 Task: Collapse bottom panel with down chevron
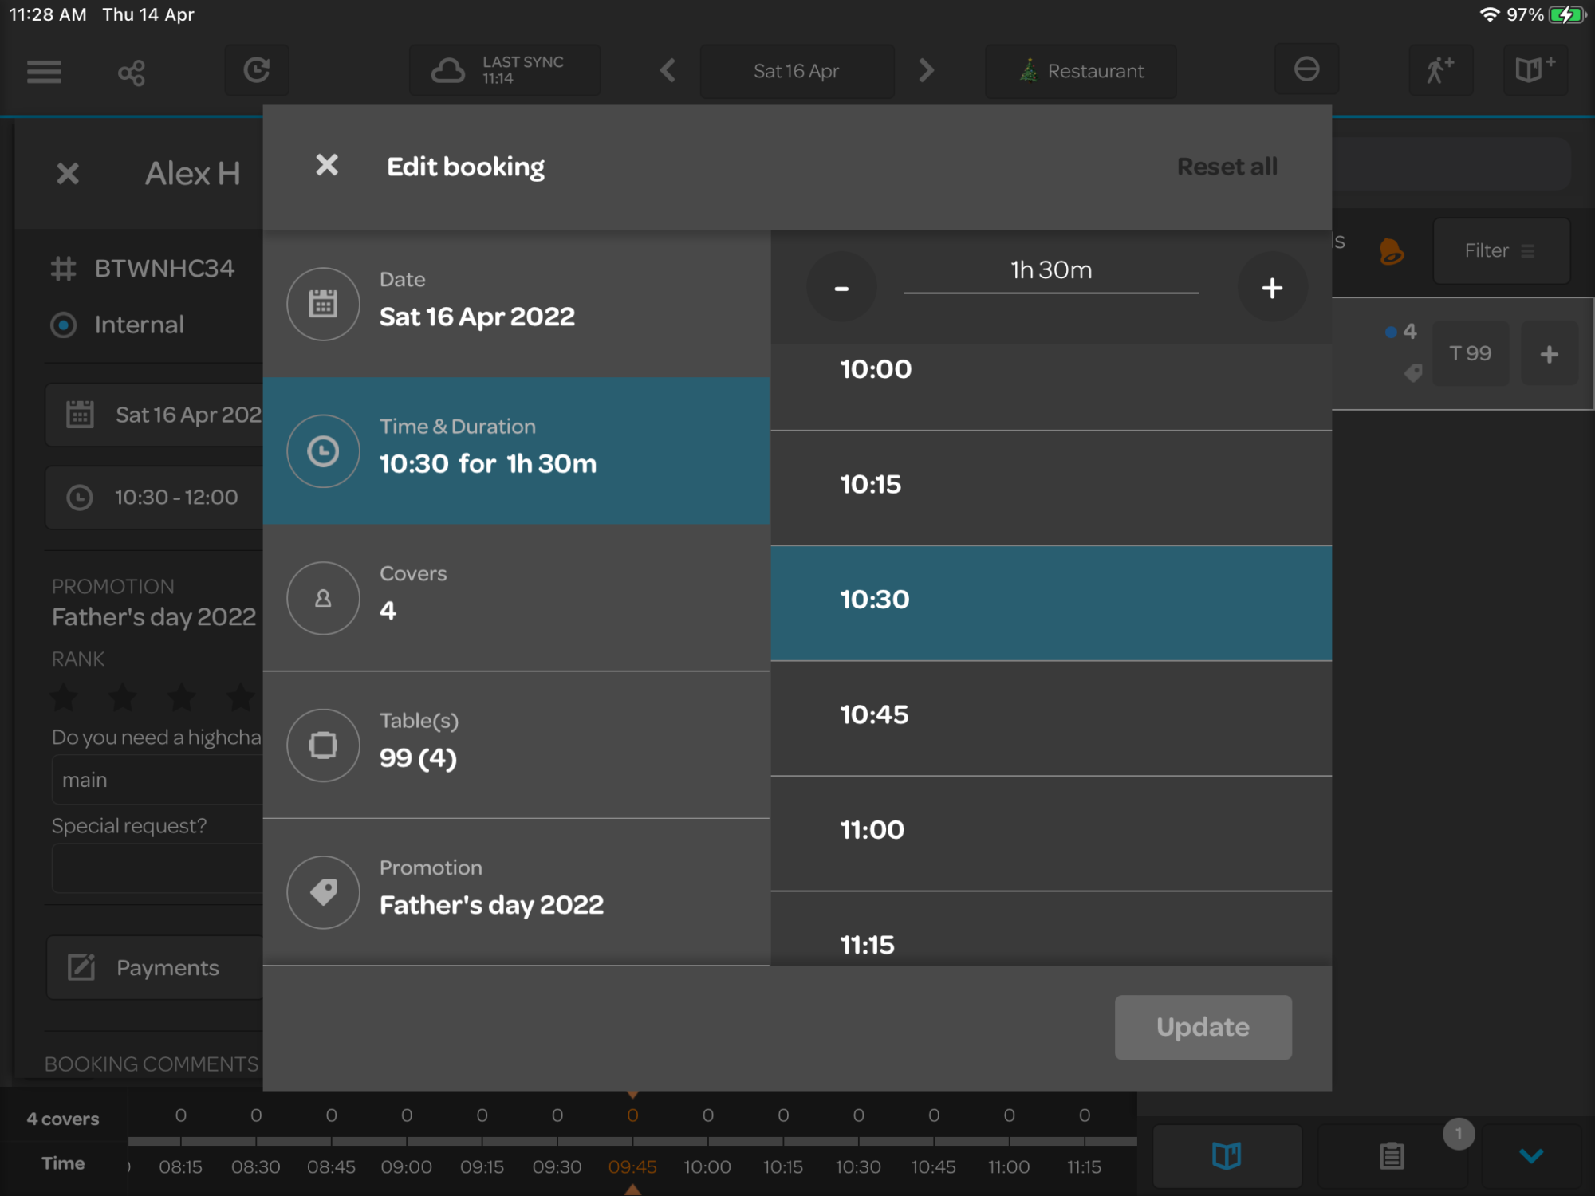[x=1530, y=1155]
